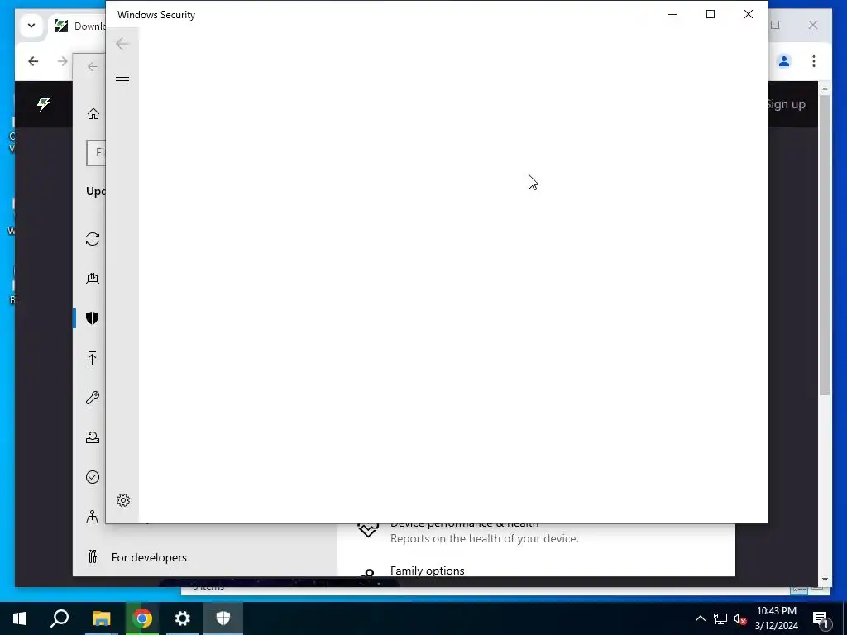This screenshot has width=847, height=635.
Task: Click muted volume icon in tray
Action: [740, 618]
